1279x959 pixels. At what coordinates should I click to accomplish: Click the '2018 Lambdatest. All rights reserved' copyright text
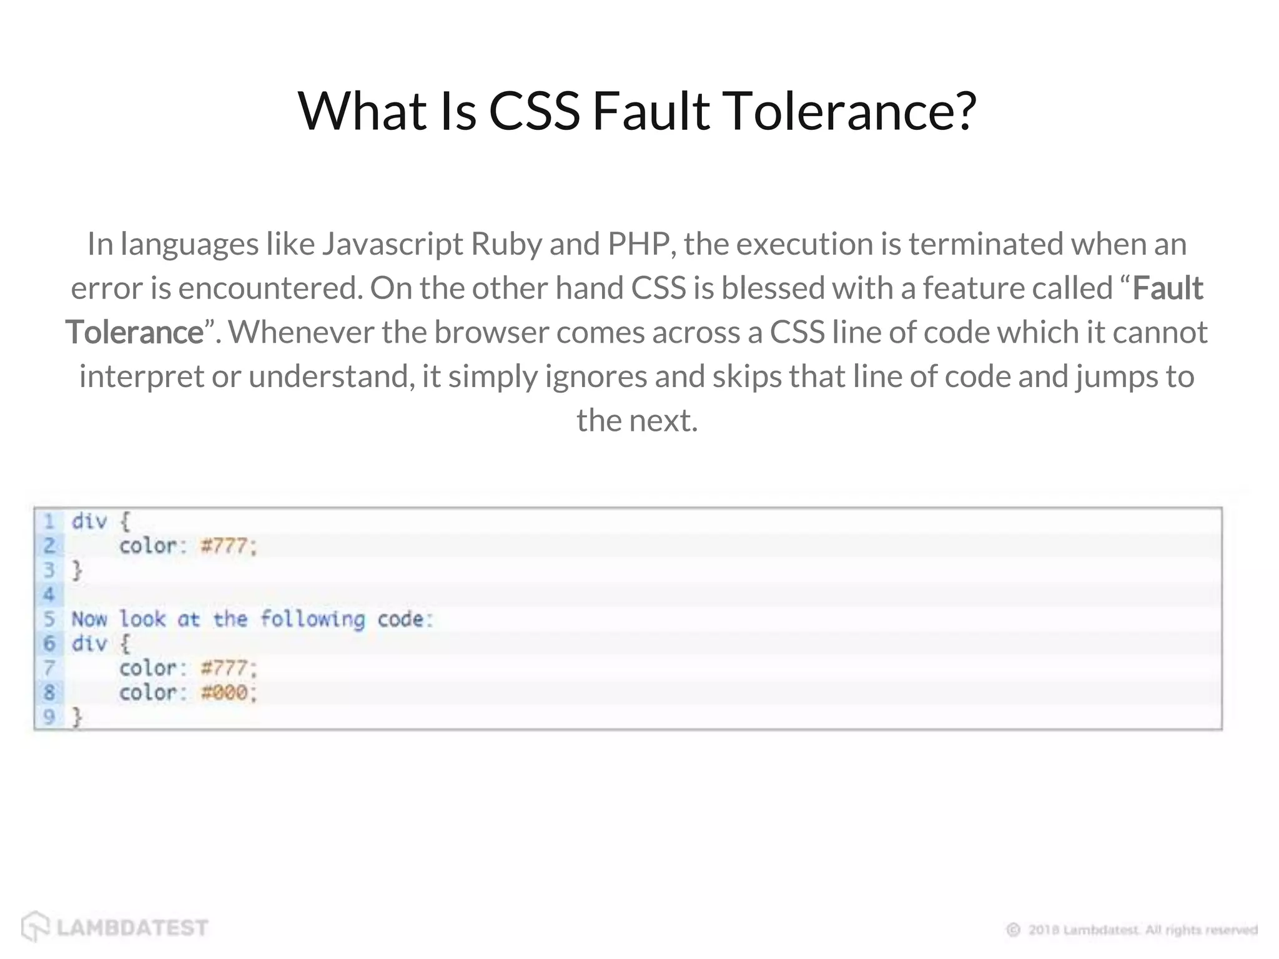click(1143, 930)
